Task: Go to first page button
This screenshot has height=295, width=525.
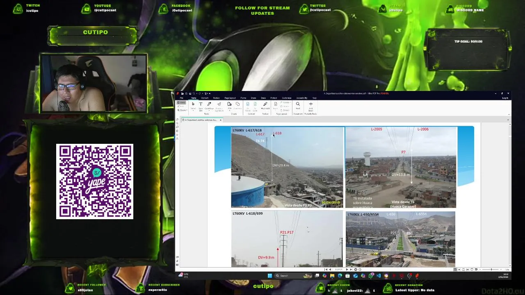Action: click(326, 270)
